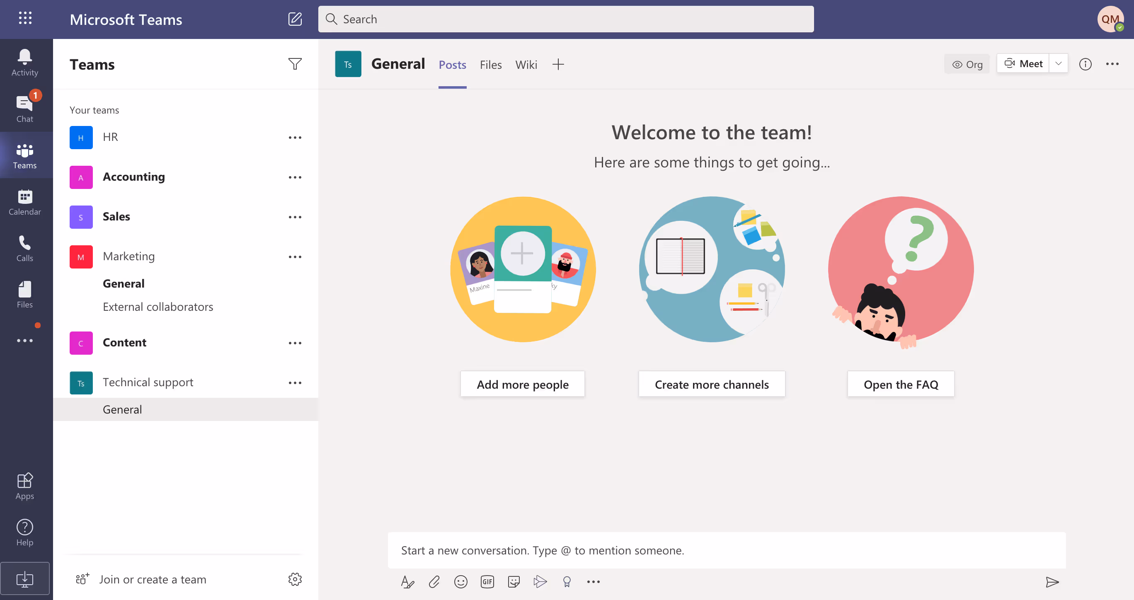Open the GIF picker
The width and height of the screenshot is (1134, 600).
[487, 581]
